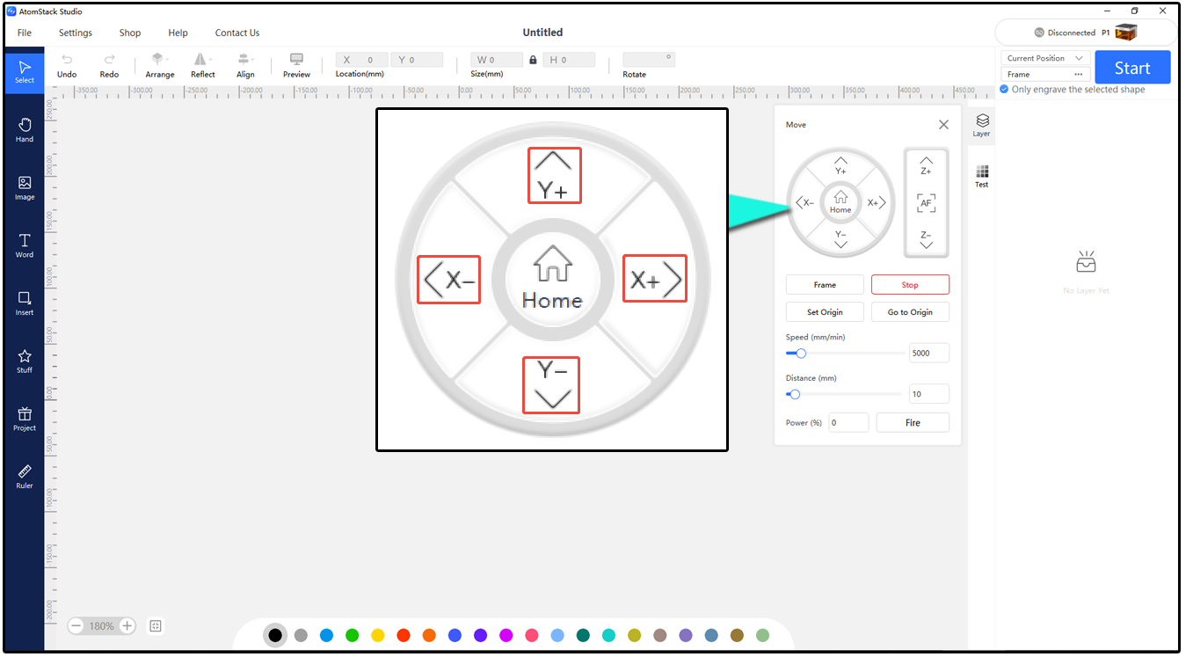Click the red Stop button
The image size is (1186, 657).
click(910, 285)
